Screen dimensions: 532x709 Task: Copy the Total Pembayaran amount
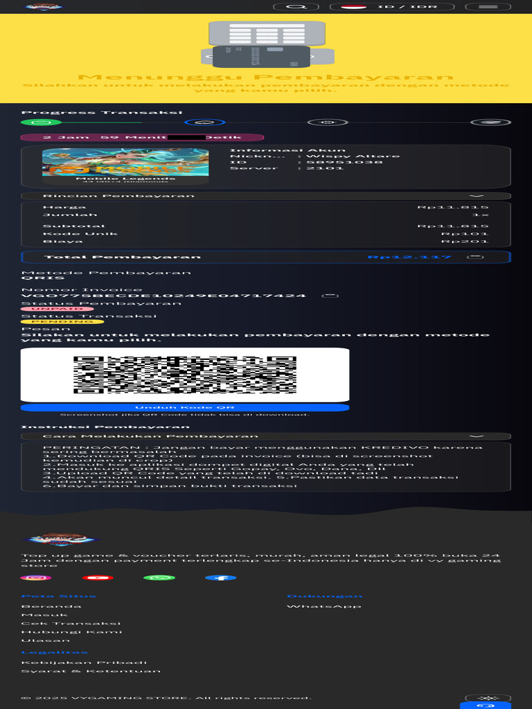[475, 257]
